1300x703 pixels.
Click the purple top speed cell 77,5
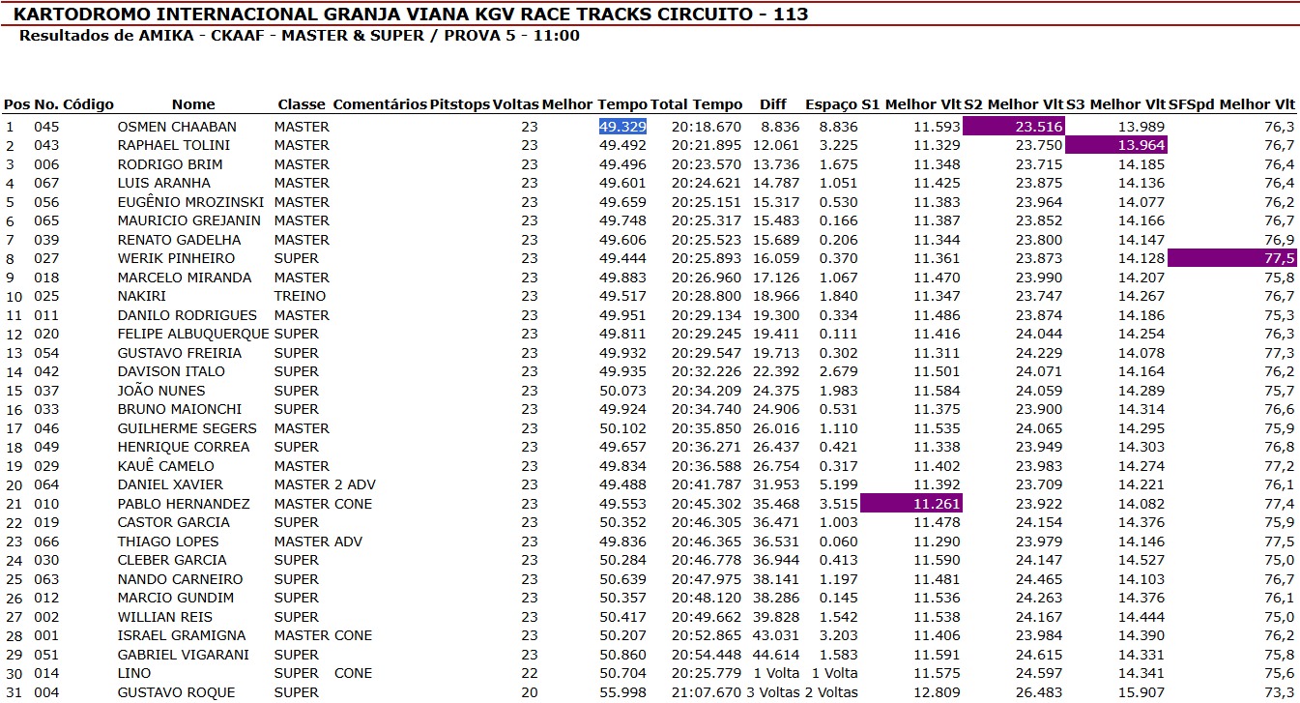pyautogui.click(x=1231, y=258)
